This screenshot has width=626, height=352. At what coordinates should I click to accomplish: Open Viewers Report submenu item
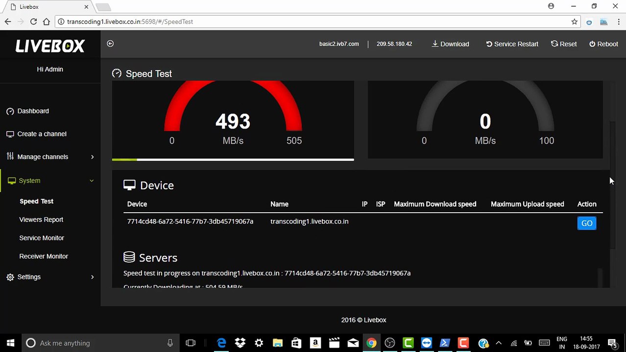tap(41, 220)
